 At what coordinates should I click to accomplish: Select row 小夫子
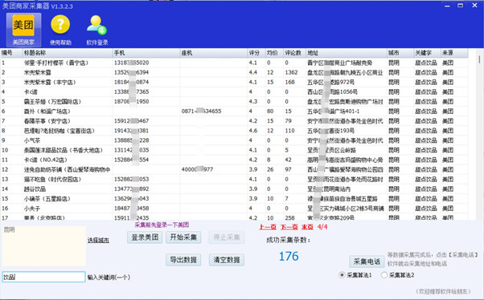tap(234, 209)
